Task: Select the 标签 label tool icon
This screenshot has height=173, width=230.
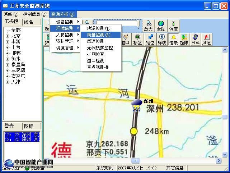Action: (x=137, y=39)
